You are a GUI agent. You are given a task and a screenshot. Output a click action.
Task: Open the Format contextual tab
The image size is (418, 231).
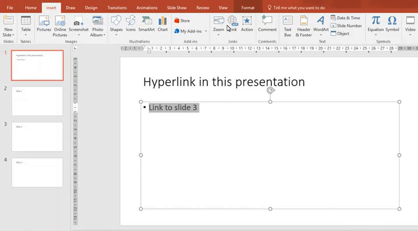click(x=247, y=8)
